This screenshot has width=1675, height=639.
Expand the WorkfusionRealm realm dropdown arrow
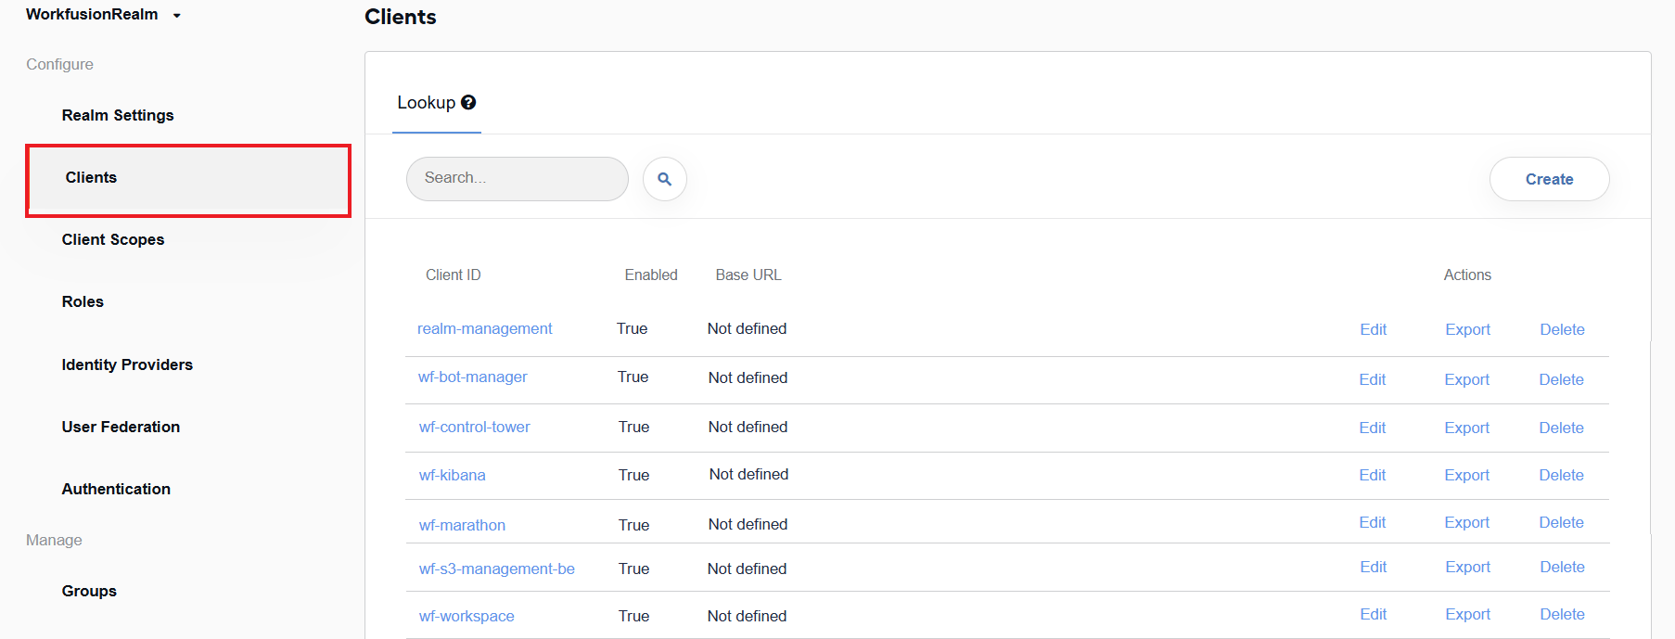point(177,16)
